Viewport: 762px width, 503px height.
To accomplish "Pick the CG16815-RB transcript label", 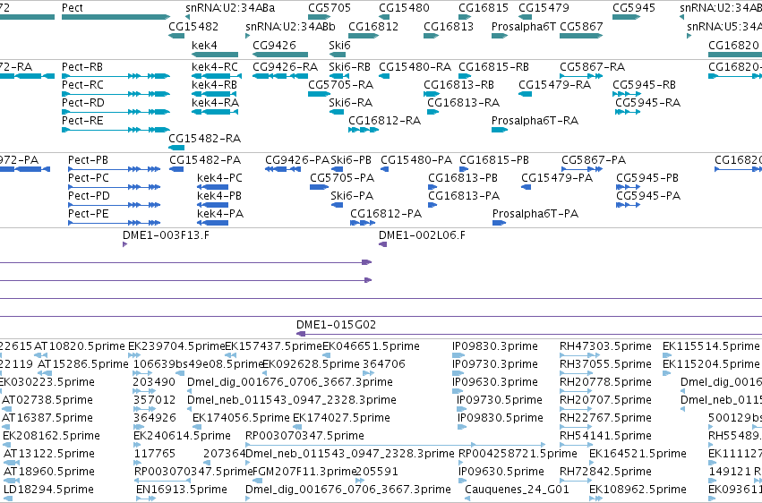I will (493, 67).
